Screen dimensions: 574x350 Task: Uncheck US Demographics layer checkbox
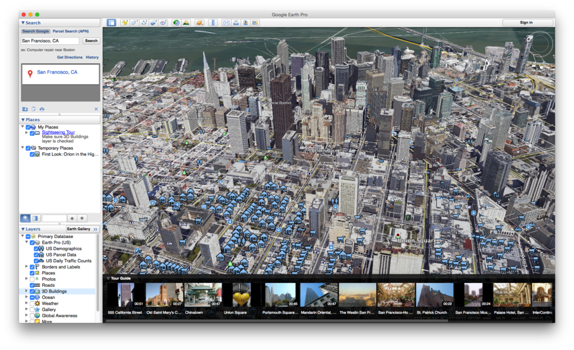(x=36, y=248)
